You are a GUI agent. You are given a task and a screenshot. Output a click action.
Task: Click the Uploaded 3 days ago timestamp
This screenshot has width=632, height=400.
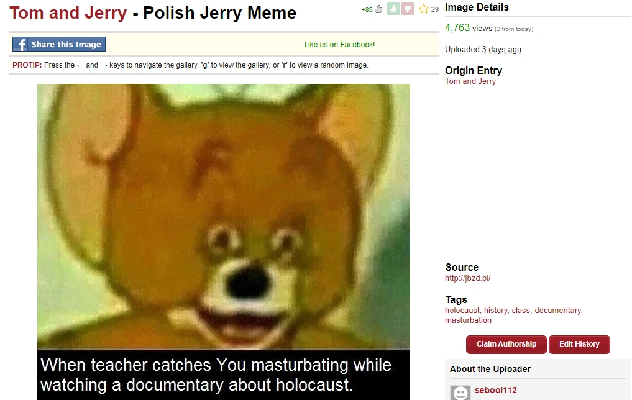(501, 50)
